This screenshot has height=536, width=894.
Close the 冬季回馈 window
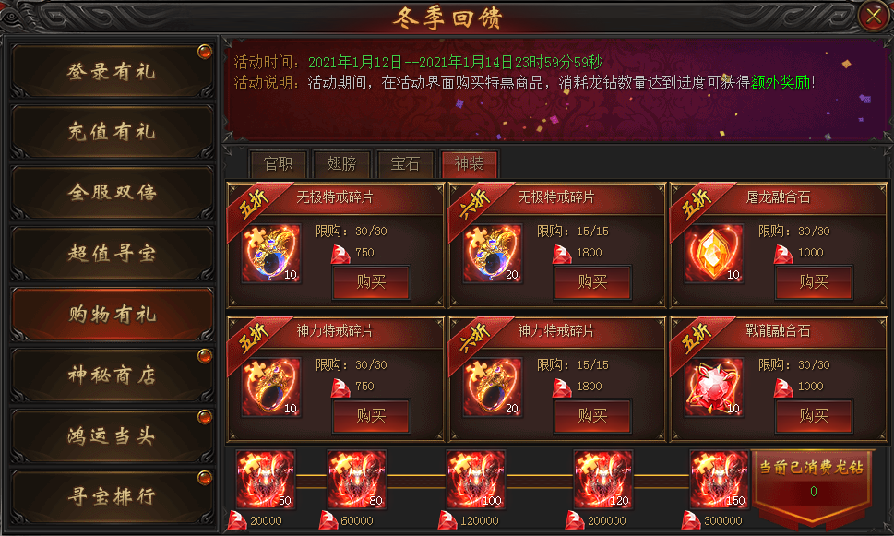(874, 16)
